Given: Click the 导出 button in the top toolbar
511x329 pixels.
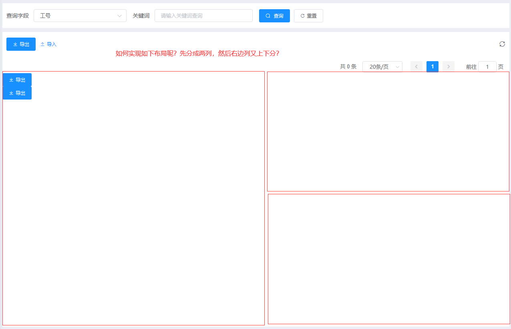Looking at the screenshot, I should [21, 44].
